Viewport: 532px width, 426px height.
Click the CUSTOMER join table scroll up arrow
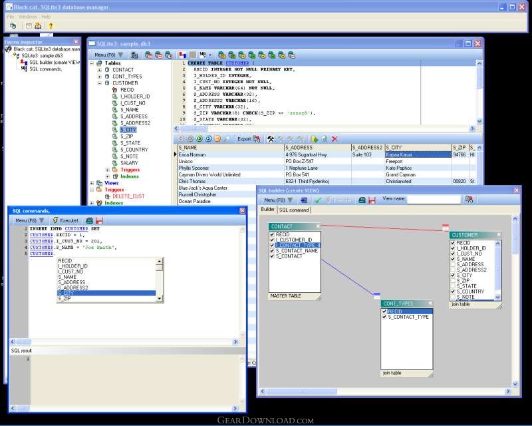click(497, 243)
